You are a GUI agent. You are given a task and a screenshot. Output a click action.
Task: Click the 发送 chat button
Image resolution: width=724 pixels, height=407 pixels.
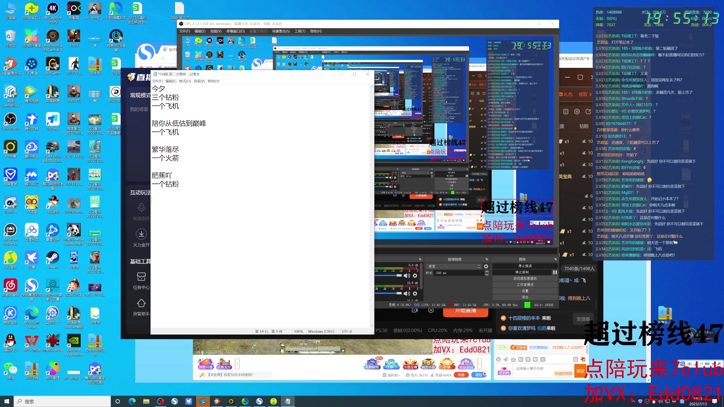(x=580, y=371)
